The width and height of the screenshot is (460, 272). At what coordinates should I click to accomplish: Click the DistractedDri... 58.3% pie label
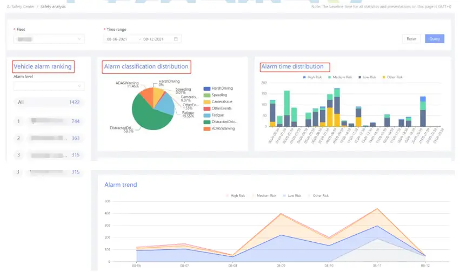pyautogui.click(x=122, y=130)
